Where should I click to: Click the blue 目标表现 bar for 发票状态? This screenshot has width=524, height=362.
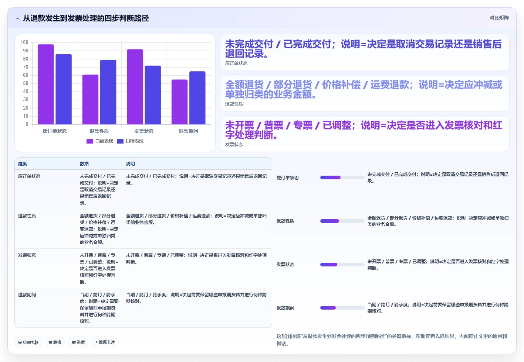coord(153,95)
